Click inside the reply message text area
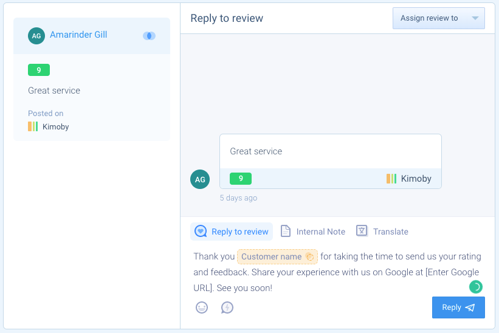Image resolution: width=499 pixels, height=333 pixels. [337, 272]
